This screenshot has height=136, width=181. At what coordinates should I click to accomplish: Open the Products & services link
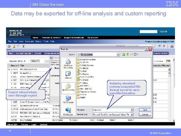click(x=51, y=38)
